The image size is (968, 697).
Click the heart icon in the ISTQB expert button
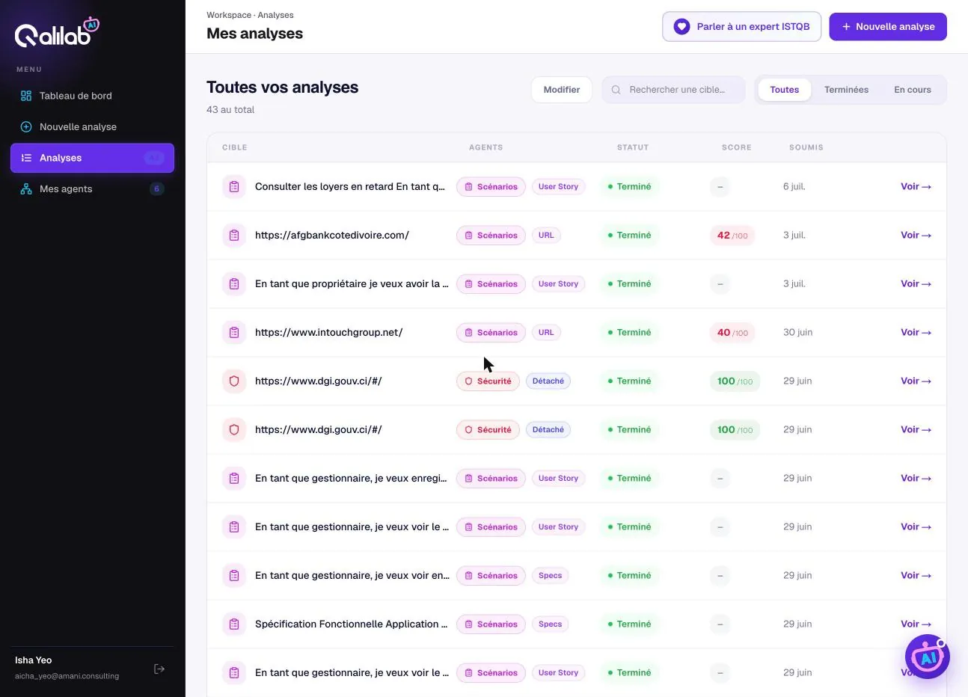click(x=681, y=27)
